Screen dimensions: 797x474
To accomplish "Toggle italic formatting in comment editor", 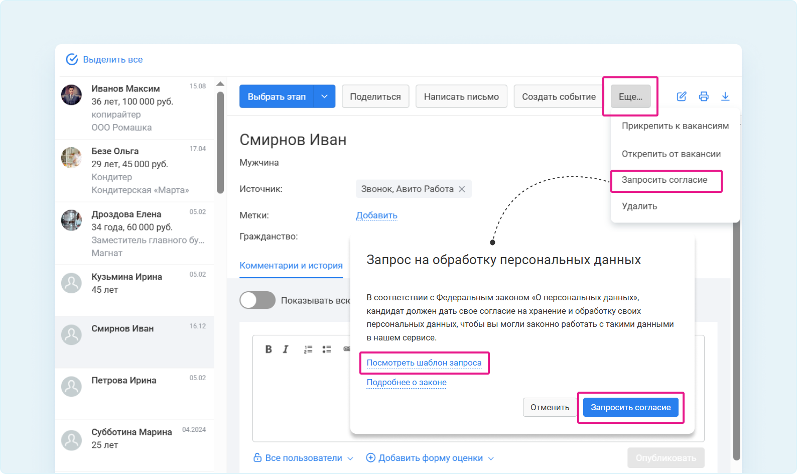I will tap(286, 349).
